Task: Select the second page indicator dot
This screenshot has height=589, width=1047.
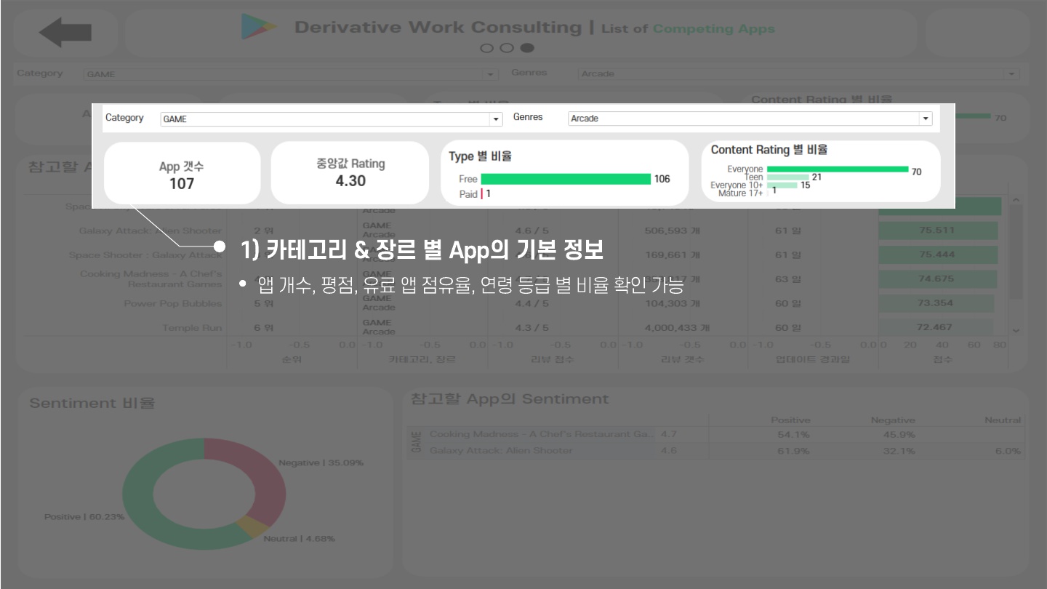Action: (x=507, y=48)
